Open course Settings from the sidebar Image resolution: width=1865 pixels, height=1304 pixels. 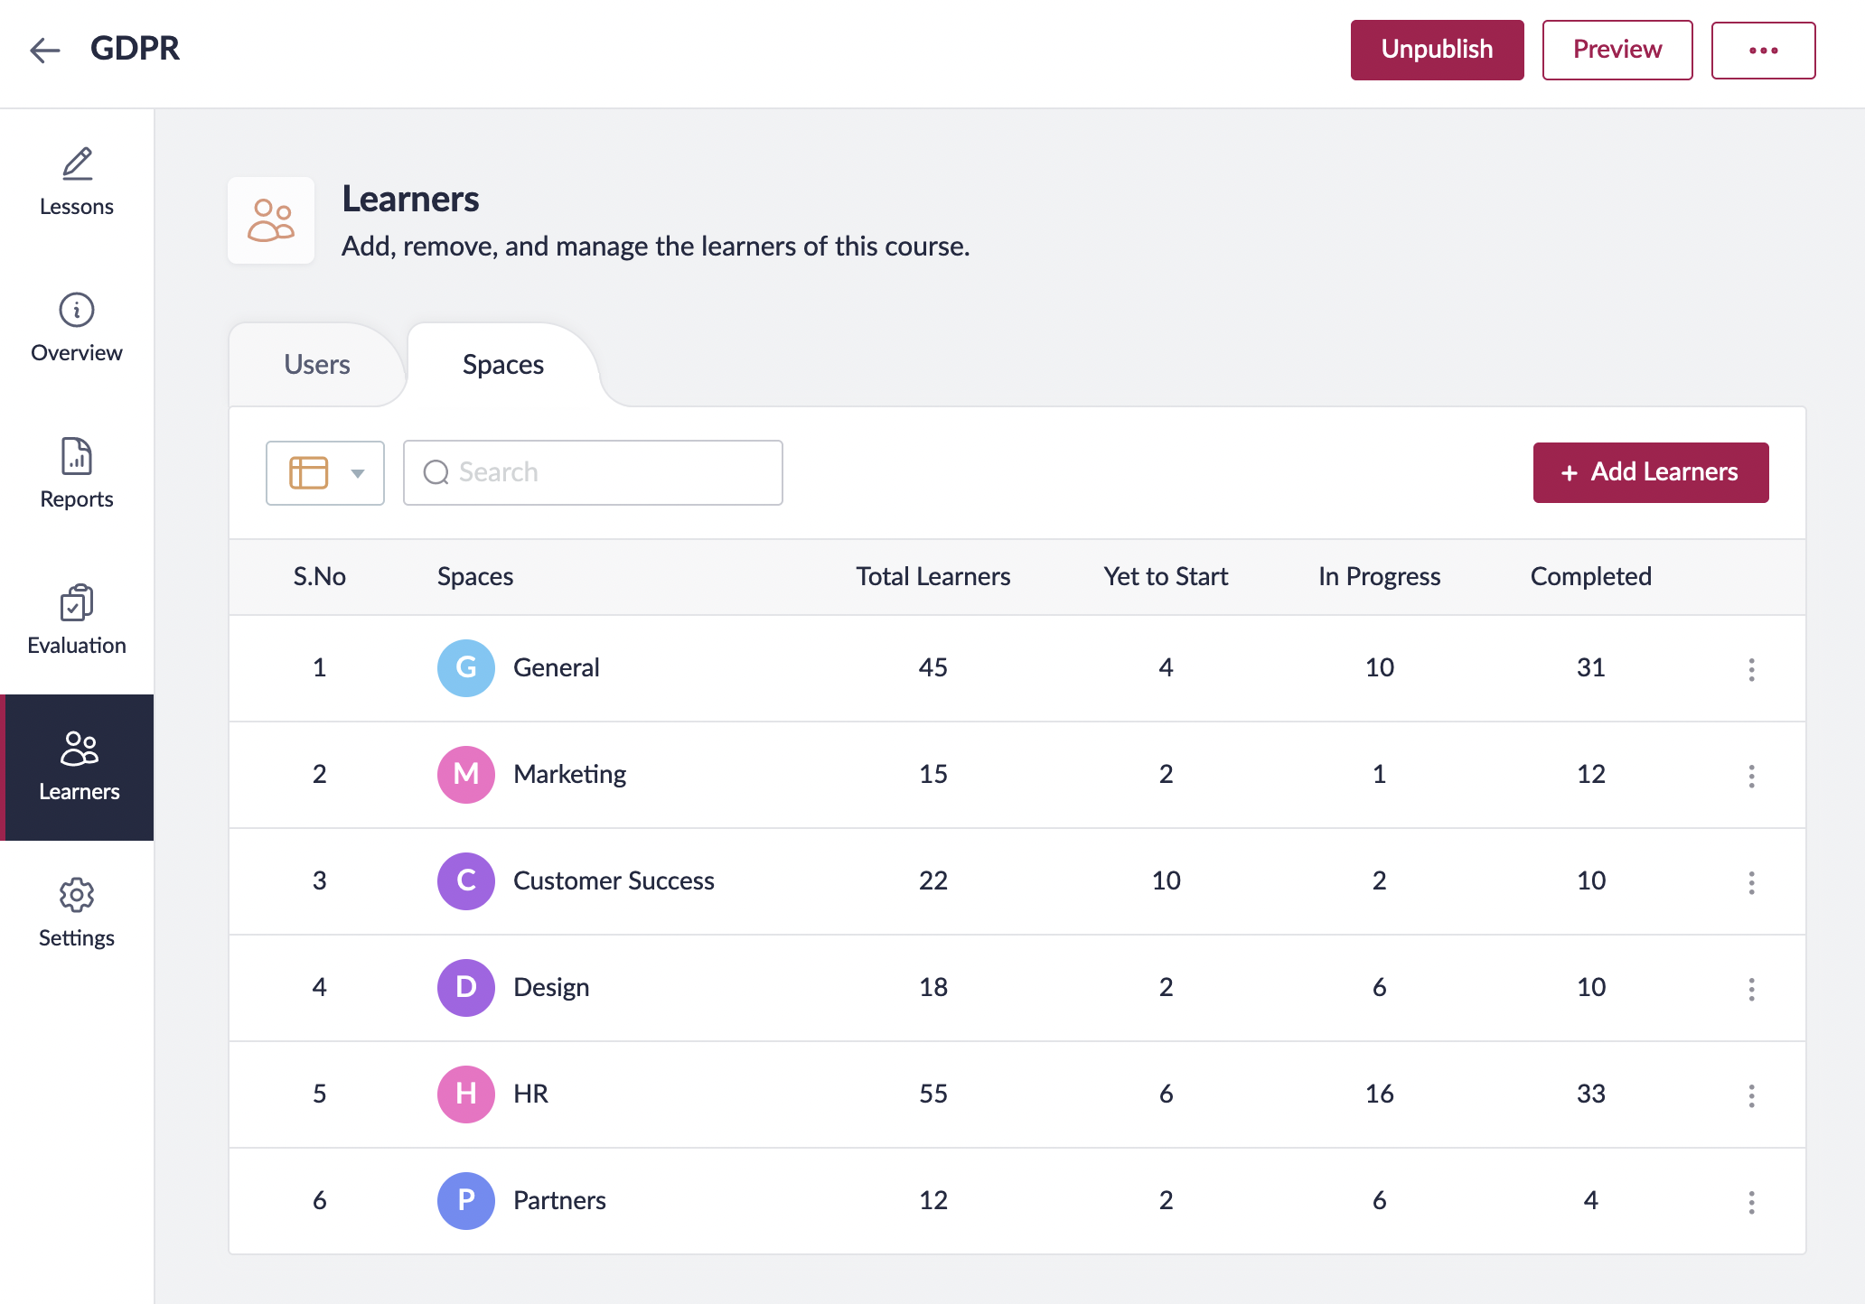77,913
